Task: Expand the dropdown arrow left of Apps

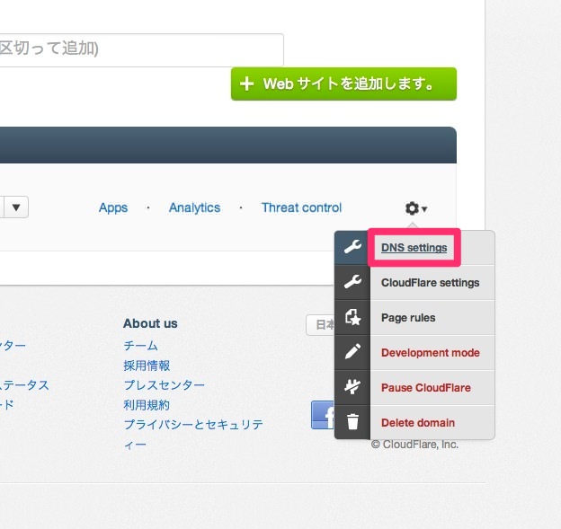Action: click(x=16, y=207)
